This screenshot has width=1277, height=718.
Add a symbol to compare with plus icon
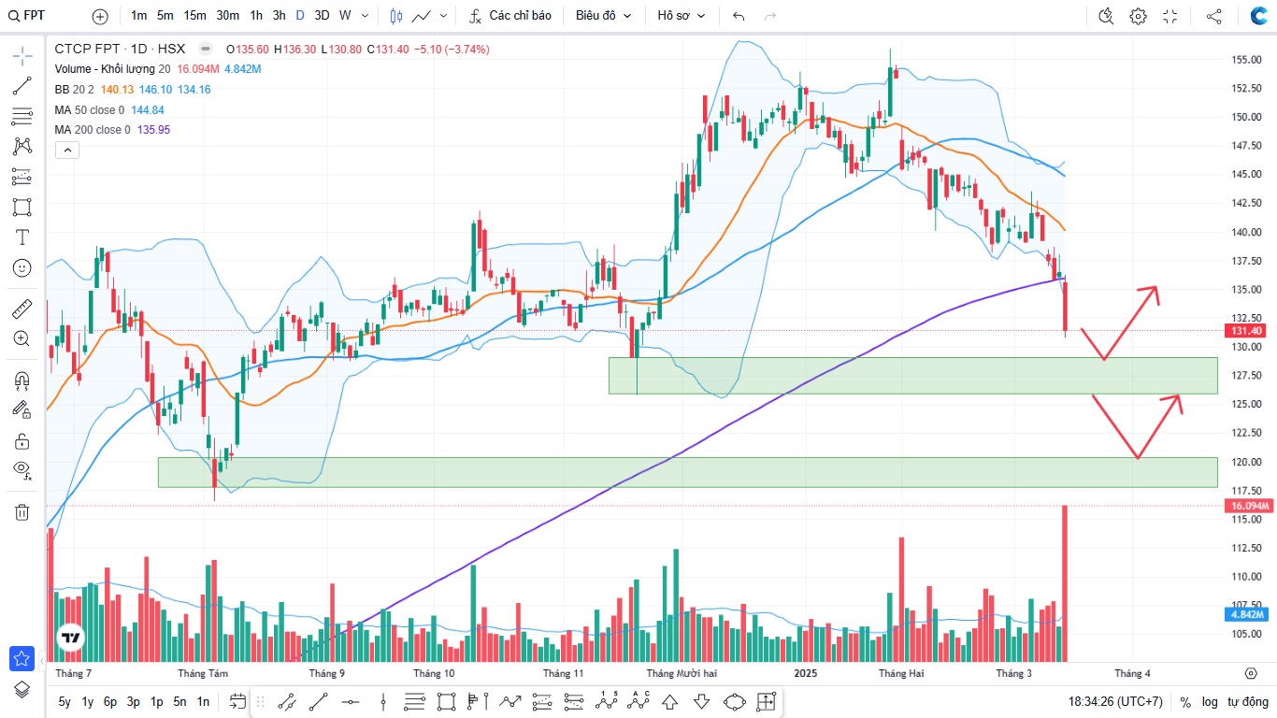point(101,16)
